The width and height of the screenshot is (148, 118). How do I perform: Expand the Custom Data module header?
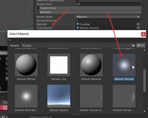coord(88,8)
